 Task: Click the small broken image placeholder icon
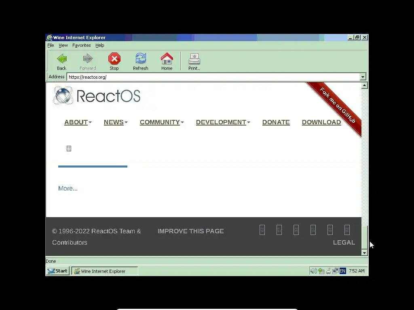69,149
